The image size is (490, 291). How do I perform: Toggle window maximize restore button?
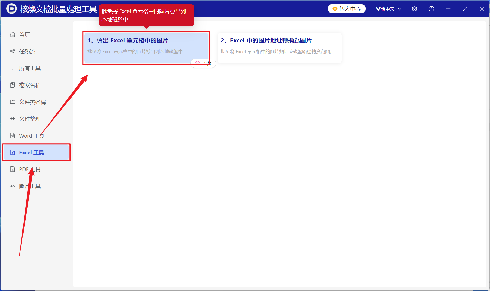[x=465, y=9]
